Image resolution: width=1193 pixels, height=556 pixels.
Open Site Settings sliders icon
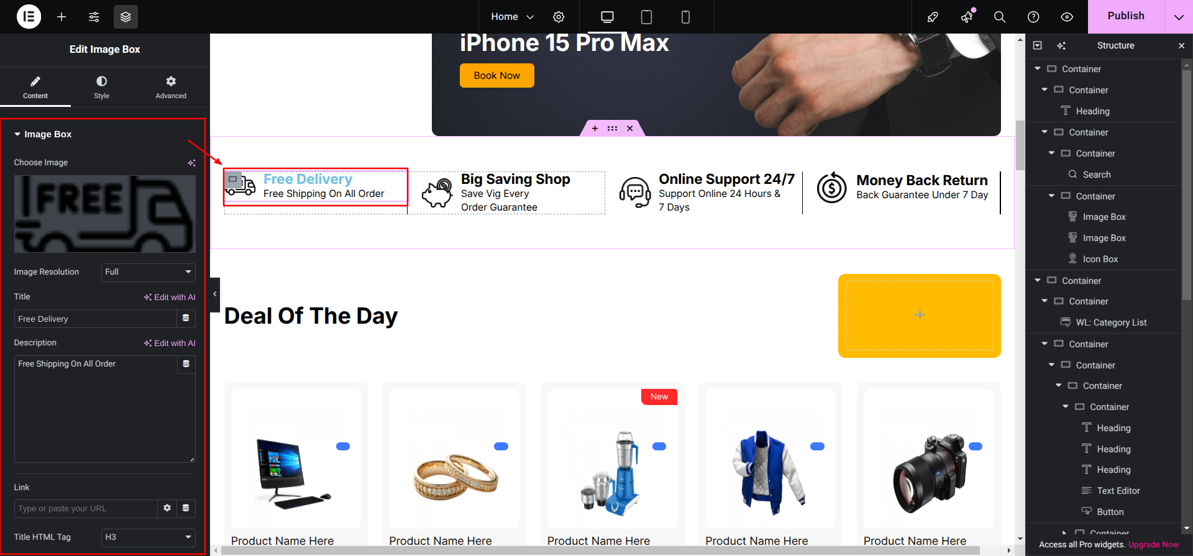coord(94,17)
